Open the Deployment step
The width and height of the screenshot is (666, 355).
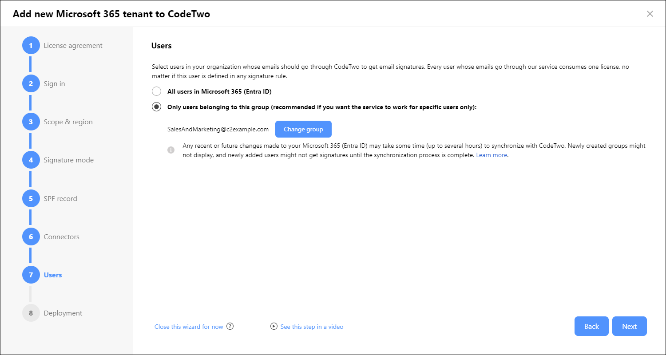coord(63,313)
